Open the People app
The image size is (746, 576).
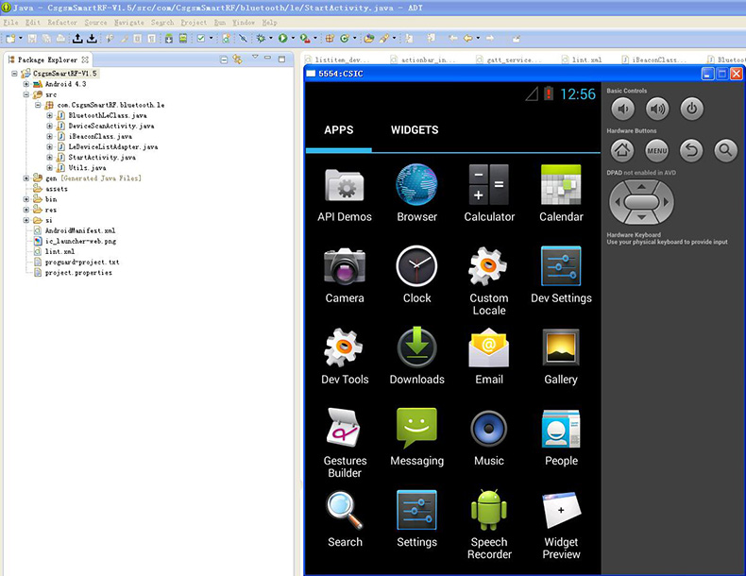(561, 437)
